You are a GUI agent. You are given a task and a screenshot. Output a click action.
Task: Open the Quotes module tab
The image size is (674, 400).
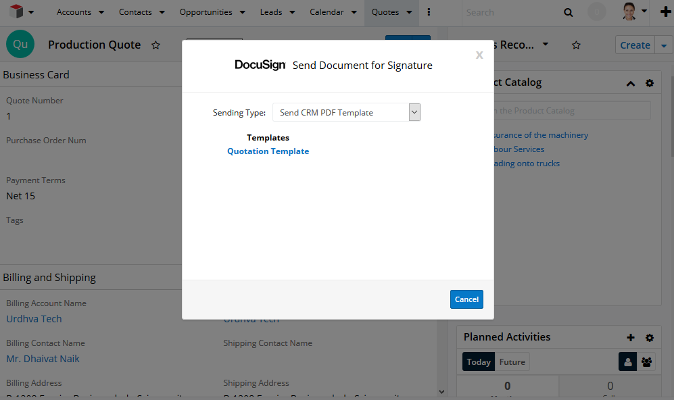tap(385, 12)
